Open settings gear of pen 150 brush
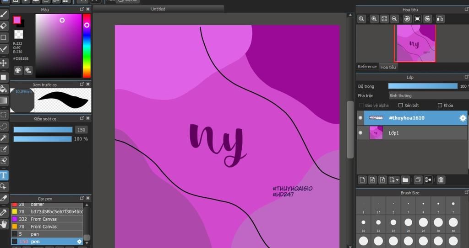The image size is (469, 248). (79, 242)
